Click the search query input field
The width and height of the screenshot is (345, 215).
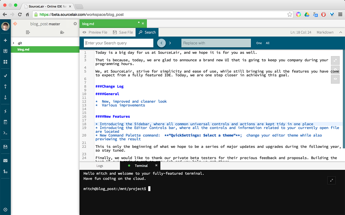(119, 43)
